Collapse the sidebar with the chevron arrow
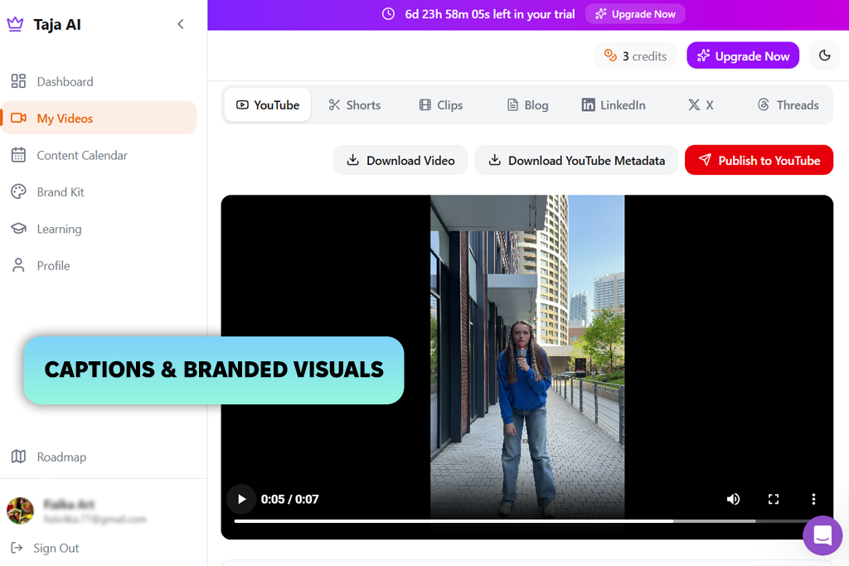This screenshot has height=566, width=849. [181, 24]
